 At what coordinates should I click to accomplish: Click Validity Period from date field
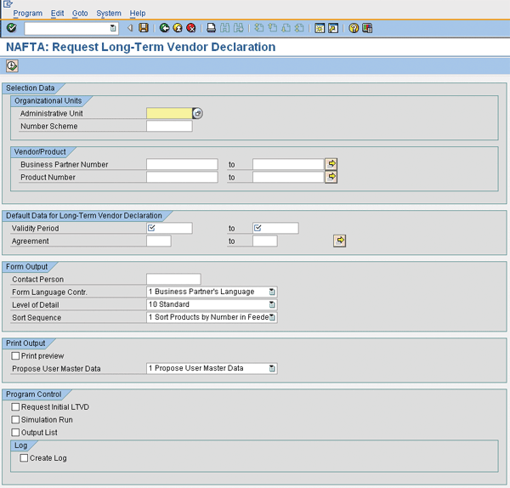[169, 228]
